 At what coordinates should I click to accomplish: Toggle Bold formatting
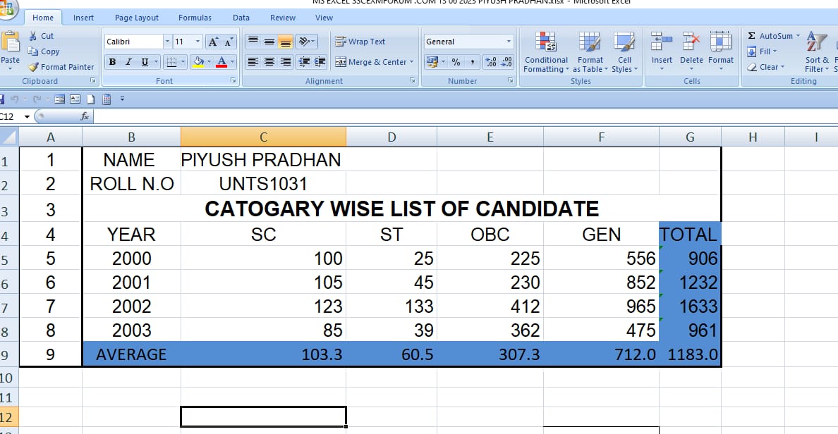(x=112, y=62)
